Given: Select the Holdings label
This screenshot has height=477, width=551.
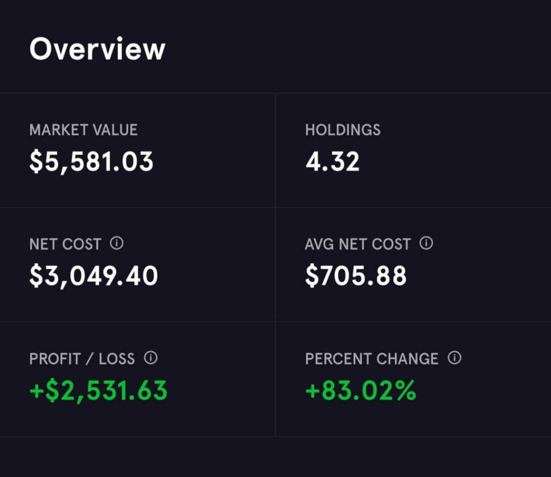Looking at the screenshot, I should click(343, 130).
